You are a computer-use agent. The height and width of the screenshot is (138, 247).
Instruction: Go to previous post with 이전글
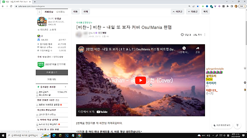tap(178, 12)
